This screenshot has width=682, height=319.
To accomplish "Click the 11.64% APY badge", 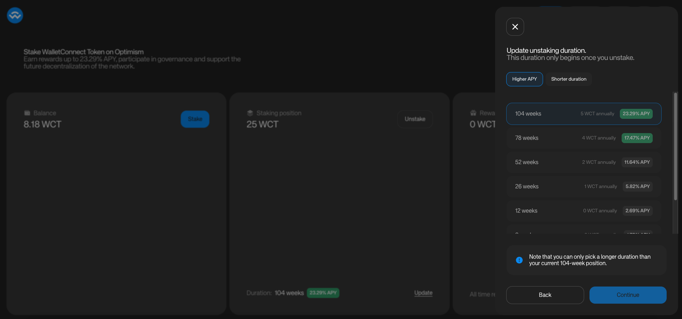I will (x=637, y=162).
